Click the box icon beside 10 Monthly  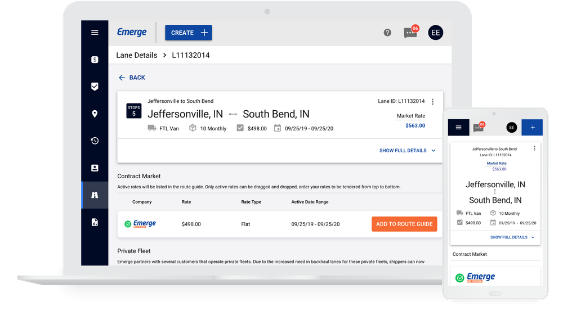click(193, 128)
